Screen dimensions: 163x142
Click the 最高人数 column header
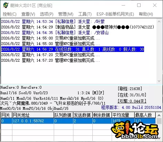click(x=145, y=115)
